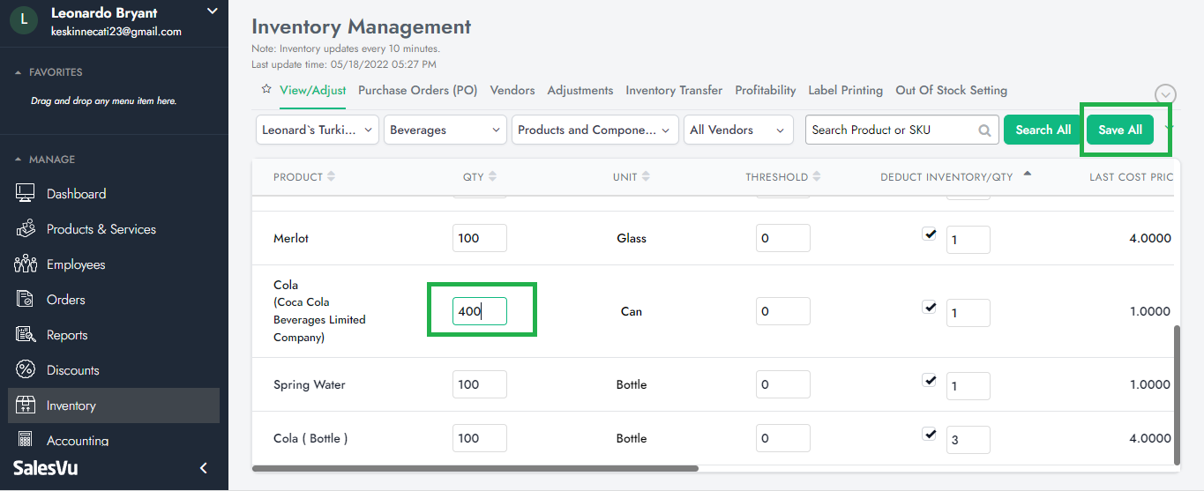Click the search magnifier icon
This screenshot has height=491, width=1204.
tap(984, 130)
